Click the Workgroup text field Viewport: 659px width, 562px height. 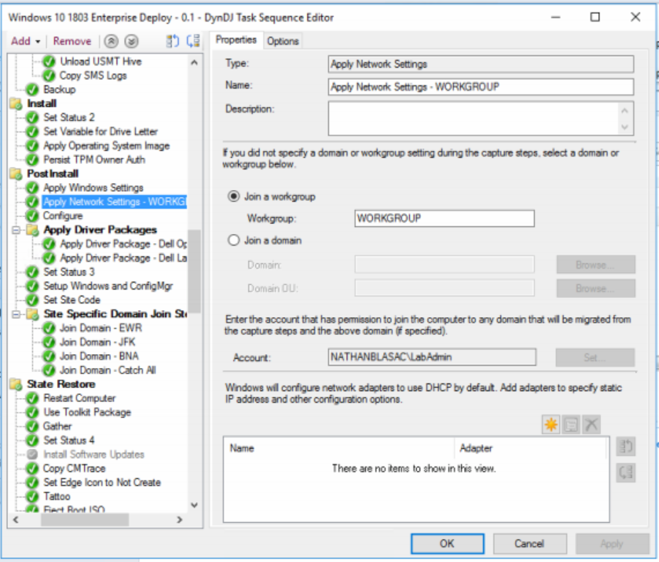pyautogui.click(x=443, y=218)
